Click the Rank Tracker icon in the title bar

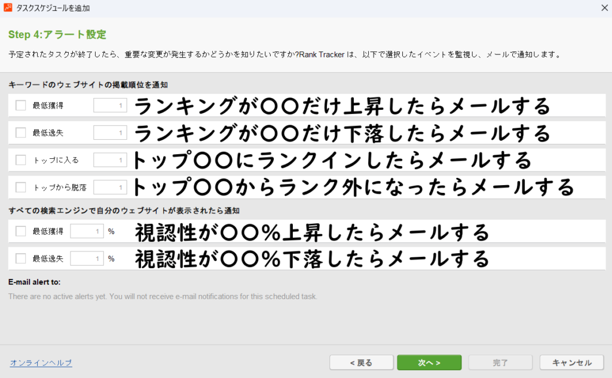click(x=8, y=7)
